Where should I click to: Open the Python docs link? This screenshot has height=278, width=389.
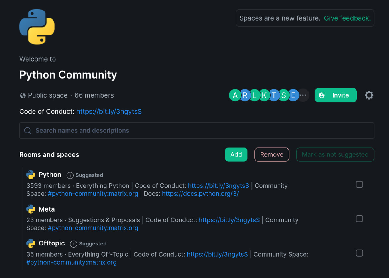[x=200, y=194]
